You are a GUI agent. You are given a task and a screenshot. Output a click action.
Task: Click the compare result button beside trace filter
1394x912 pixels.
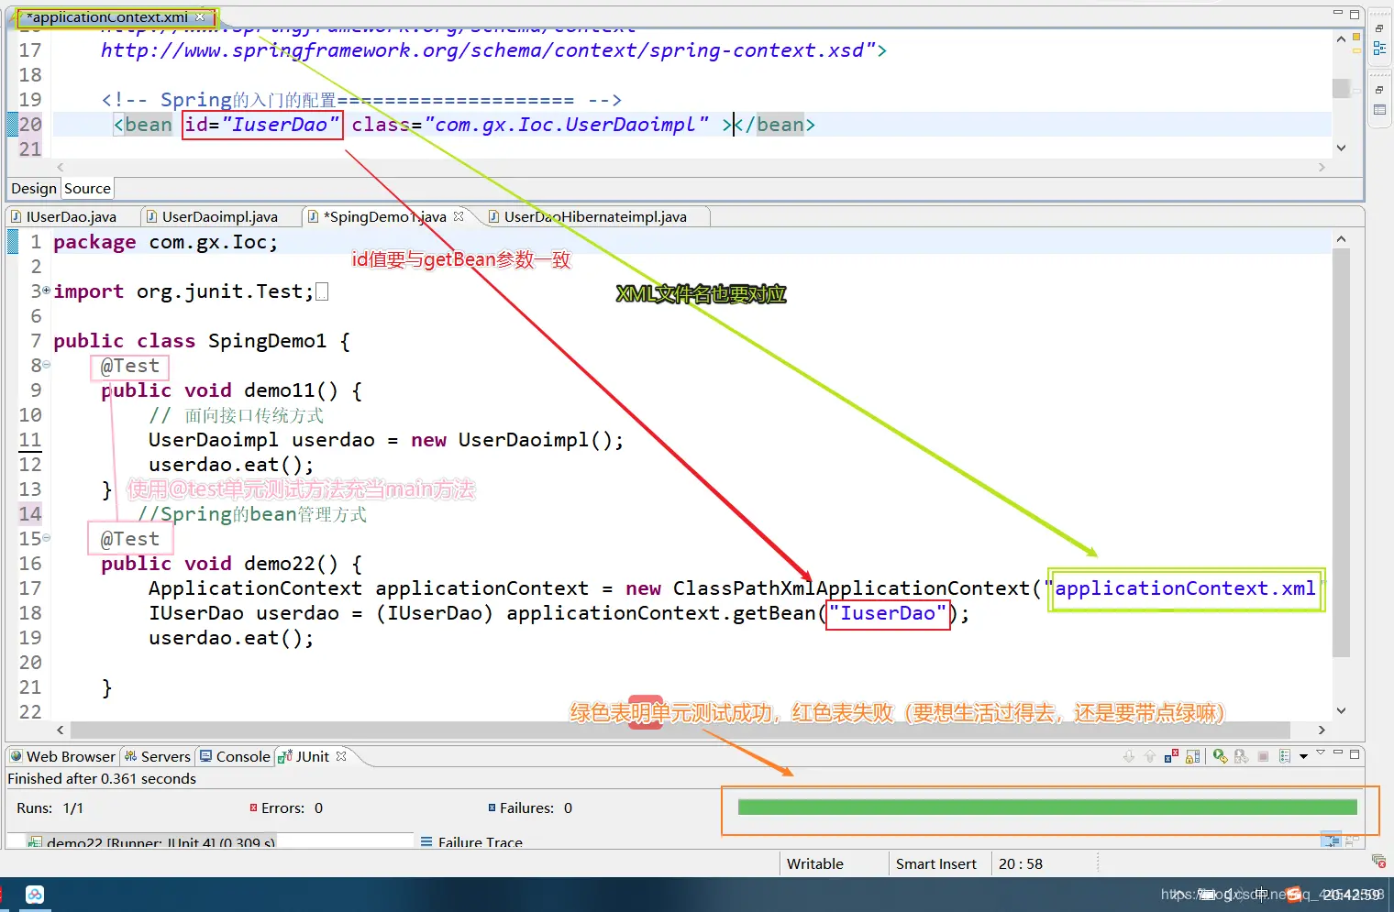click(1351, 840)
